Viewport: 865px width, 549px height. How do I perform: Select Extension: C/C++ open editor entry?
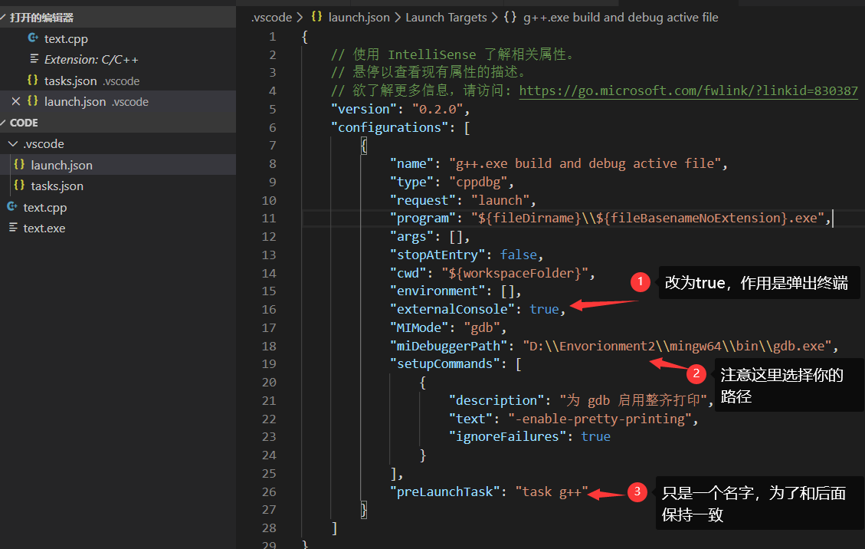pyautogui.click(x=91, y=60)
